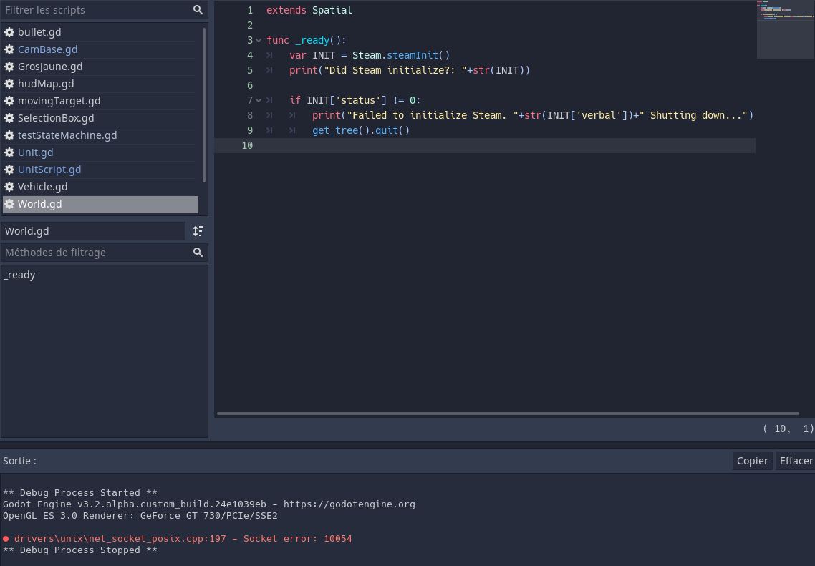The height and width of the screenshot is (566, 815).
Task: Click the Vehicle.gd script gear icon
Action: (9, 187)
